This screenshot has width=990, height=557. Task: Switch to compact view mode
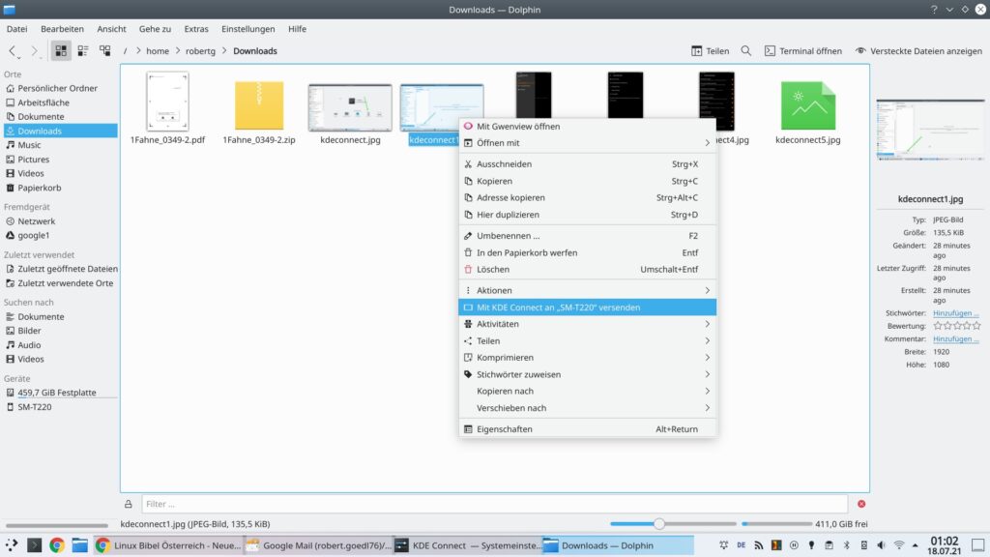(83, 50)
